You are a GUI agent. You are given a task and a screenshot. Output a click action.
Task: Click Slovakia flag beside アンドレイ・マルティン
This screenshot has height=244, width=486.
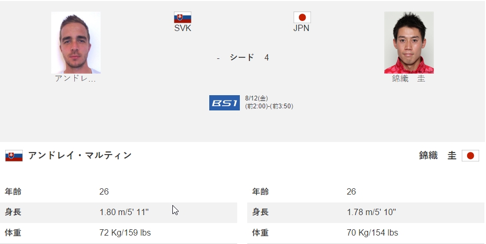14,156
